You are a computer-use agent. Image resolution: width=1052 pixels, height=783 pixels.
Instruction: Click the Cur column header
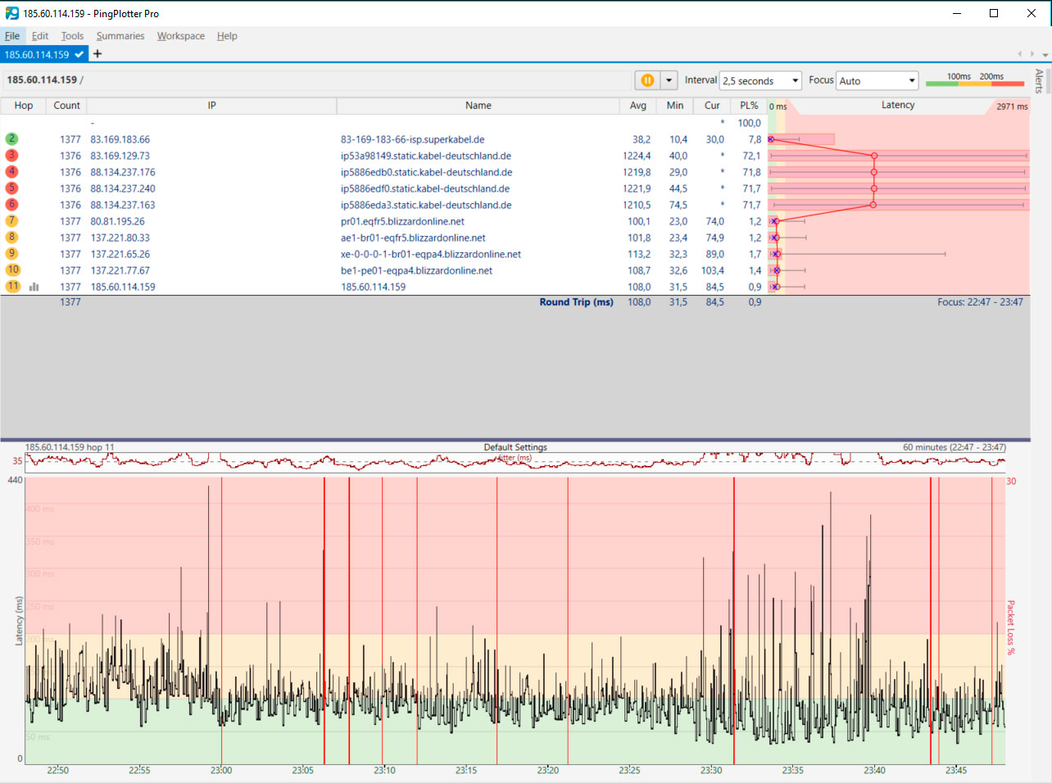(712, 106)
